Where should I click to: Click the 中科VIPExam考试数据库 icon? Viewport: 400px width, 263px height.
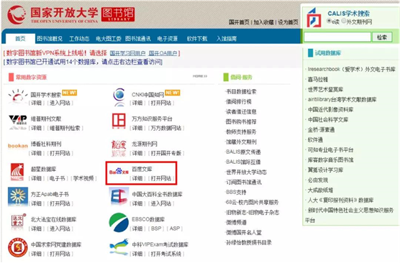119,246
